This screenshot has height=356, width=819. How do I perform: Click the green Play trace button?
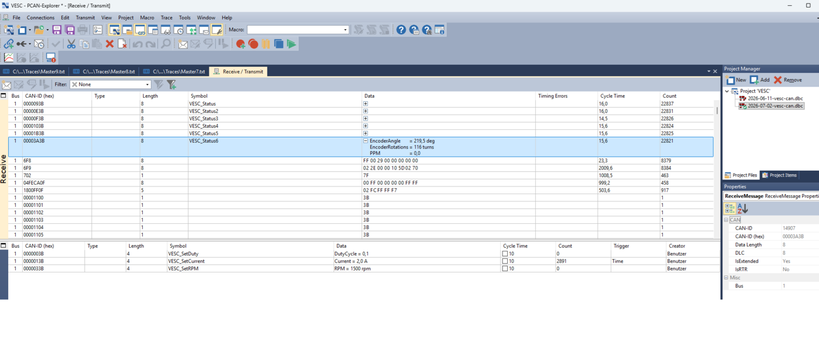(291, 44)
